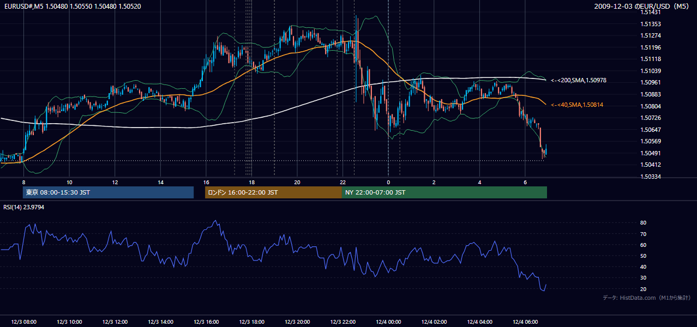Click hour label 16 under the price chart
Screen dimensions: 697x327
[206, 182]
